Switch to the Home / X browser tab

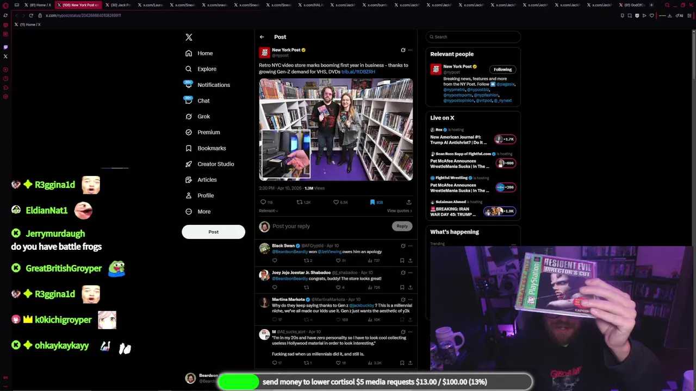38,5
